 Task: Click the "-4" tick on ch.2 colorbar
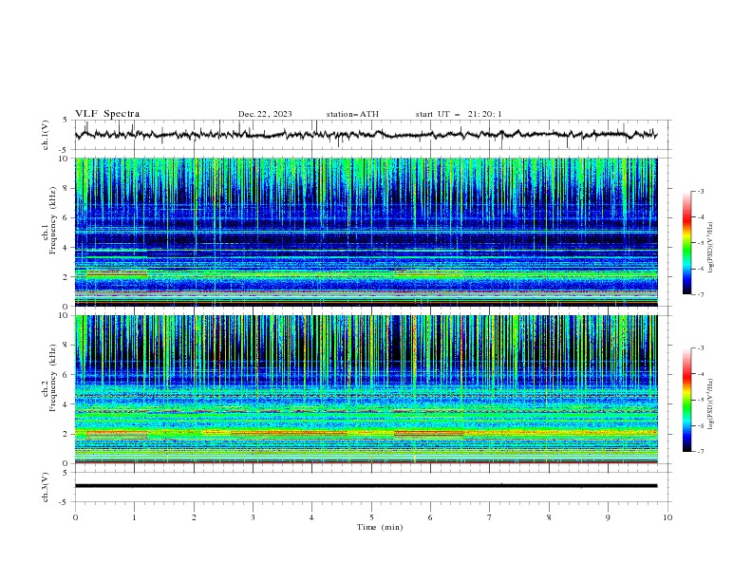pos(700,374)
